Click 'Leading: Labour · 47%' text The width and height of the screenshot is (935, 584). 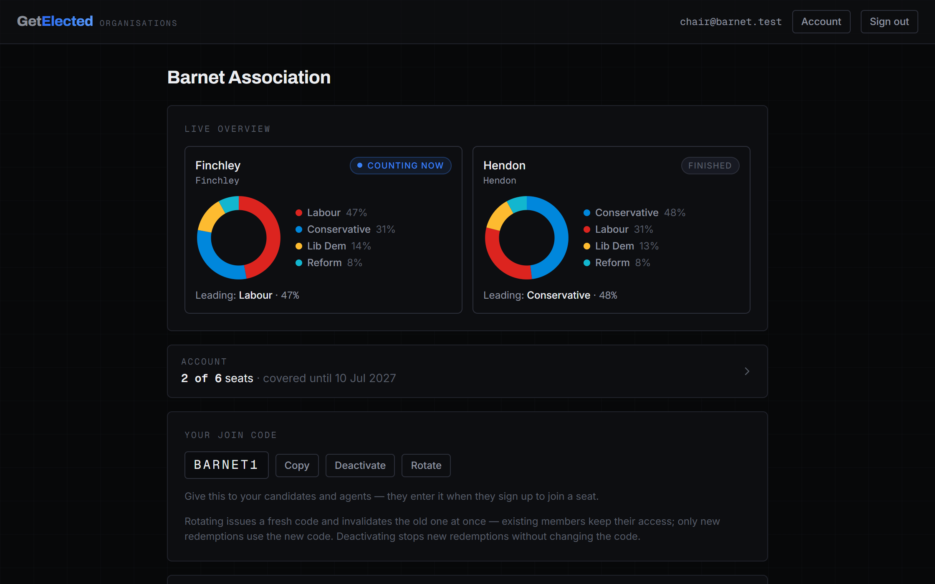[247, 295]
